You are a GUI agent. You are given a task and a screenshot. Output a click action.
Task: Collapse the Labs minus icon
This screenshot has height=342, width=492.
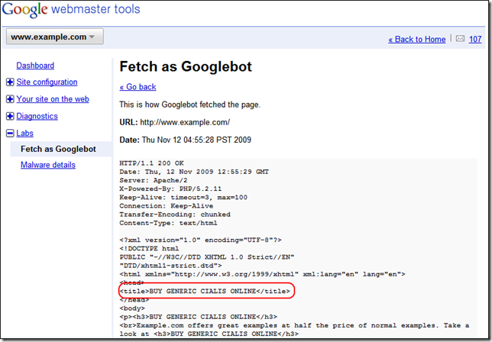tap(10, 134)
